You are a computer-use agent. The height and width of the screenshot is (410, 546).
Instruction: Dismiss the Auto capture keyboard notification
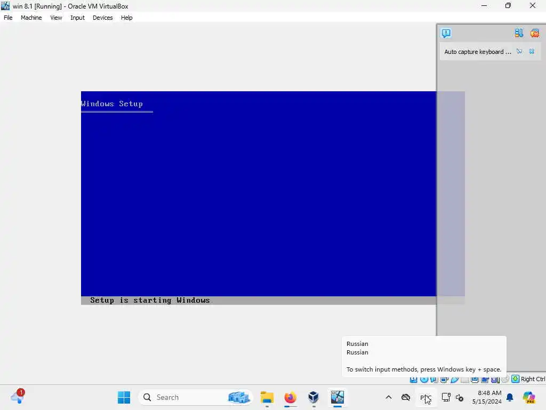532,52
